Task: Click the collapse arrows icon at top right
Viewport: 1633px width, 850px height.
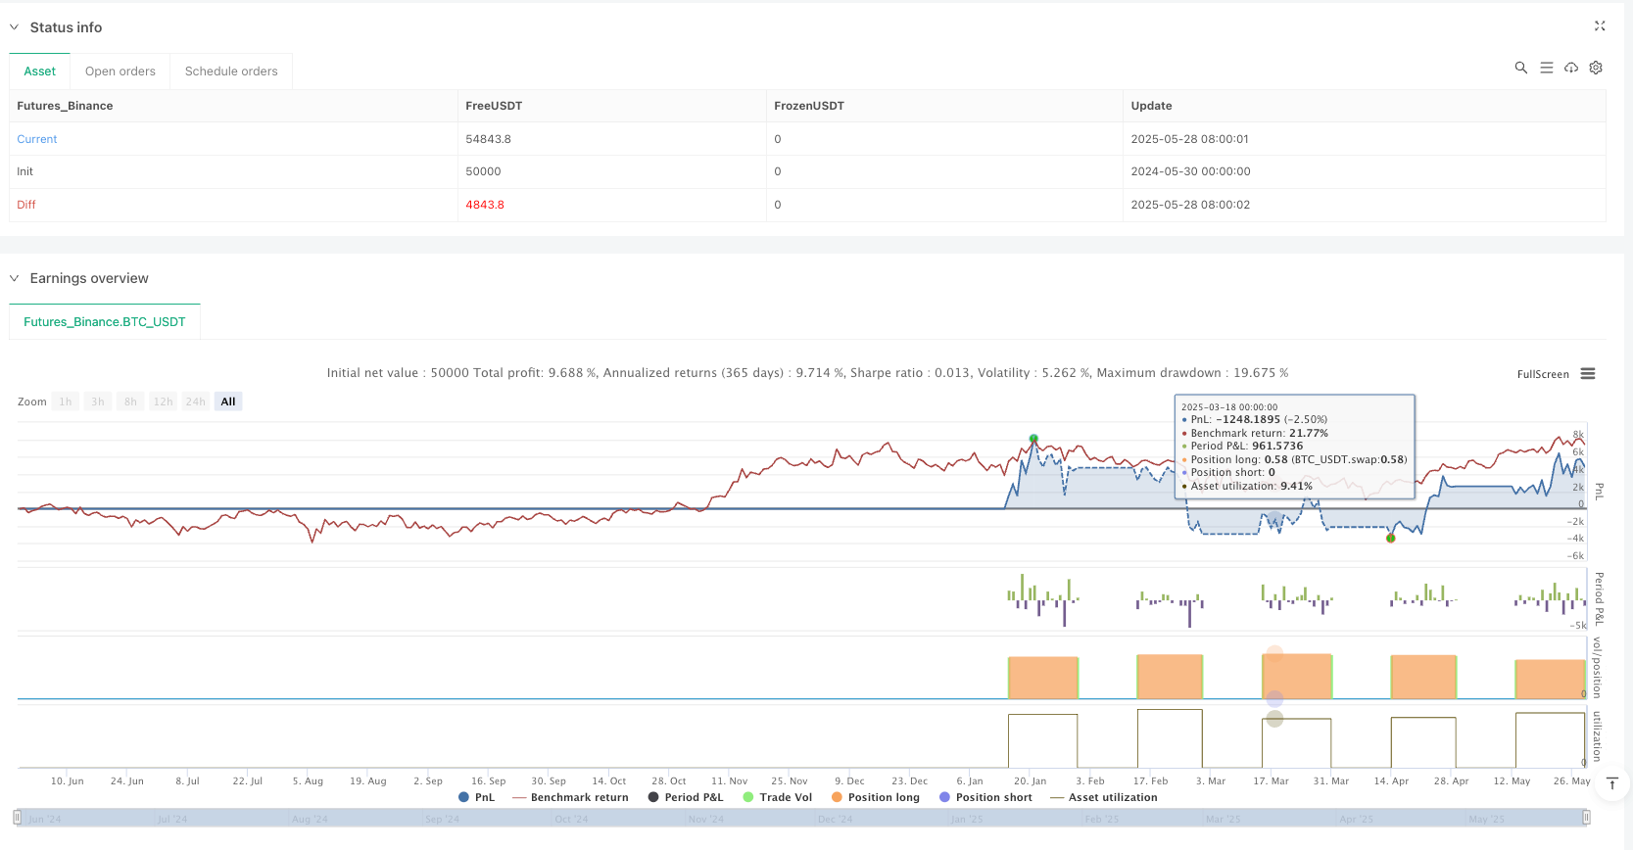Action: (1599, 26)
